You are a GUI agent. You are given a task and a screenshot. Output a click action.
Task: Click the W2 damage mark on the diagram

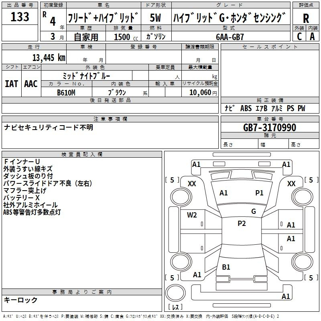click(192, 215)
